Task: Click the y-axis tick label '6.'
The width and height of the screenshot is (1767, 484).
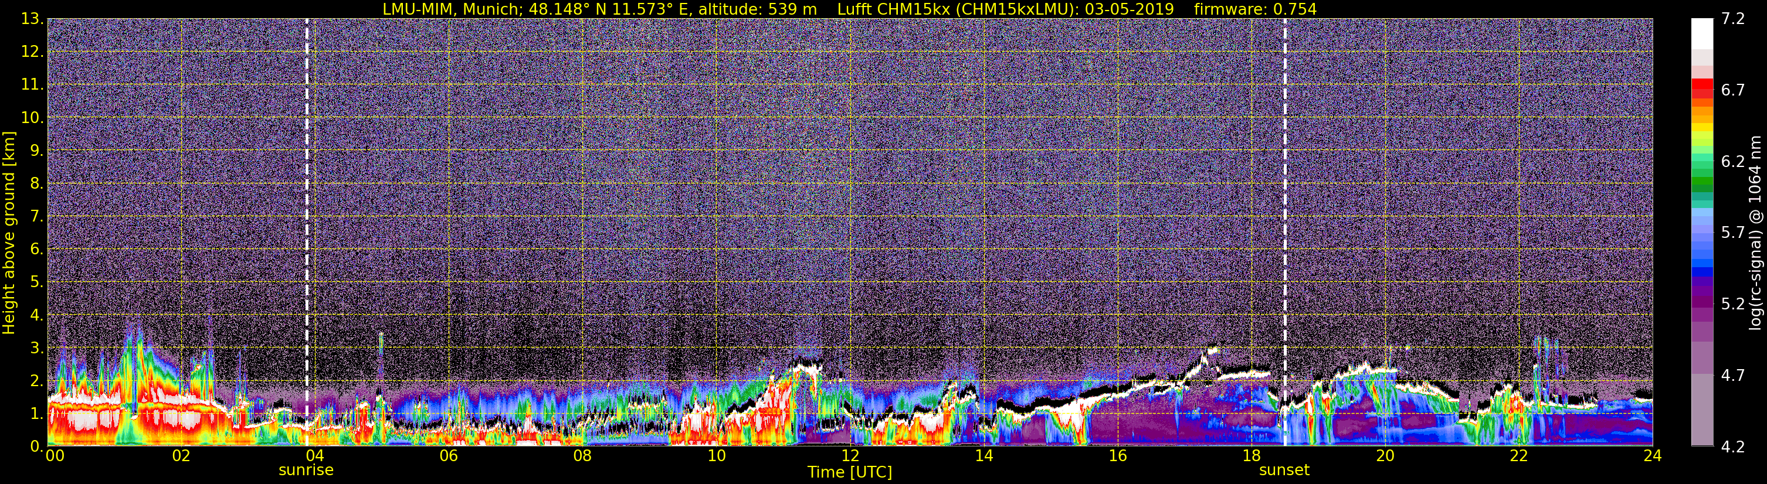Action: tap(37, 250)
